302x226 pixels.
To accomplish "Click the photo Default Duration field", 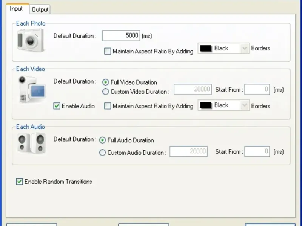I will [121, 36].
